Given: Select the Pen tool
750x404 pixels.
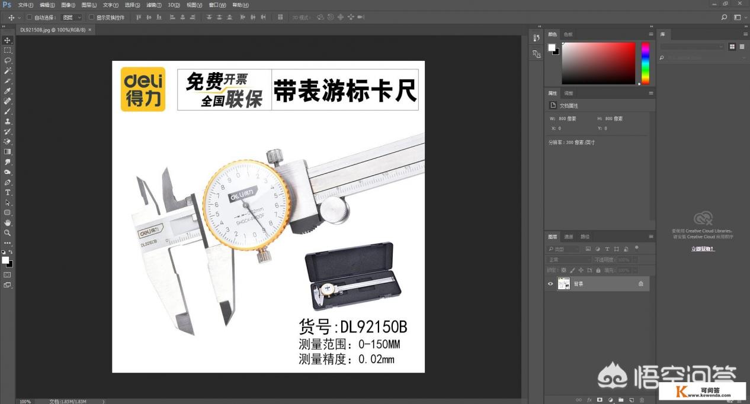Looking at the screenshot, I should coord(8,182).
